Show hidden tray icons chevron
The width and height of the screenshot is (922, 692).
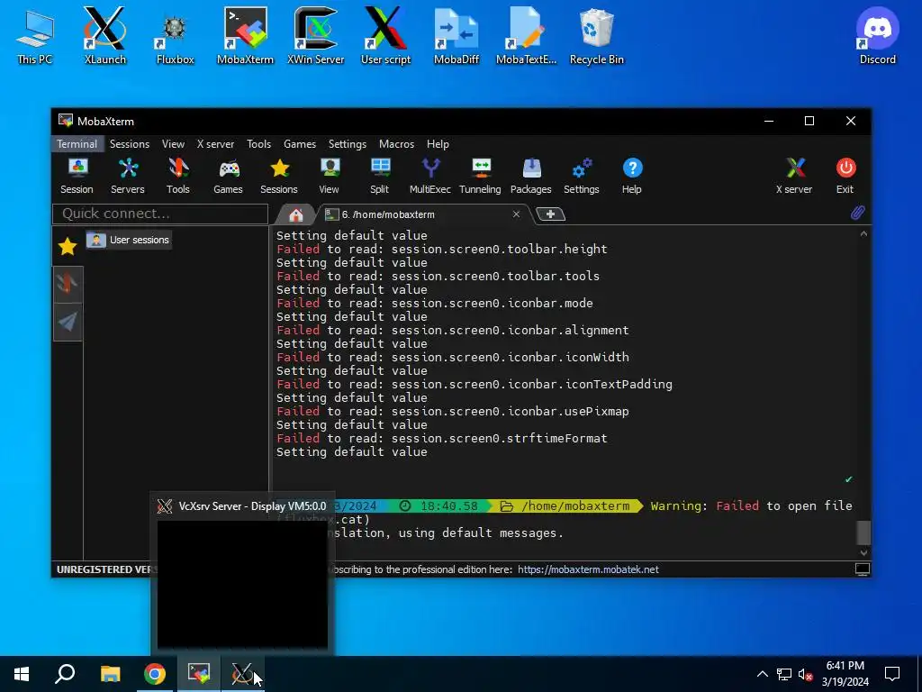point(762,674)
